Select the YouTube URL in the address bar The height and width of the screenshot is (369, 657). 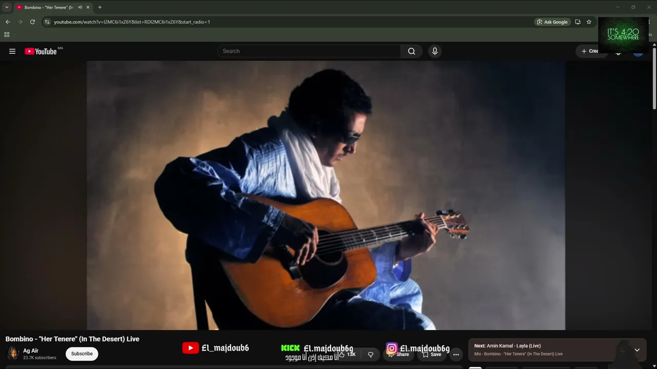[x=132, y=22]
